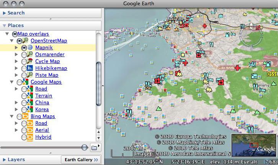This screenshot has height=165, width=278.
Task: Expand the Mapnik tree node
Action: pos(16,48)
